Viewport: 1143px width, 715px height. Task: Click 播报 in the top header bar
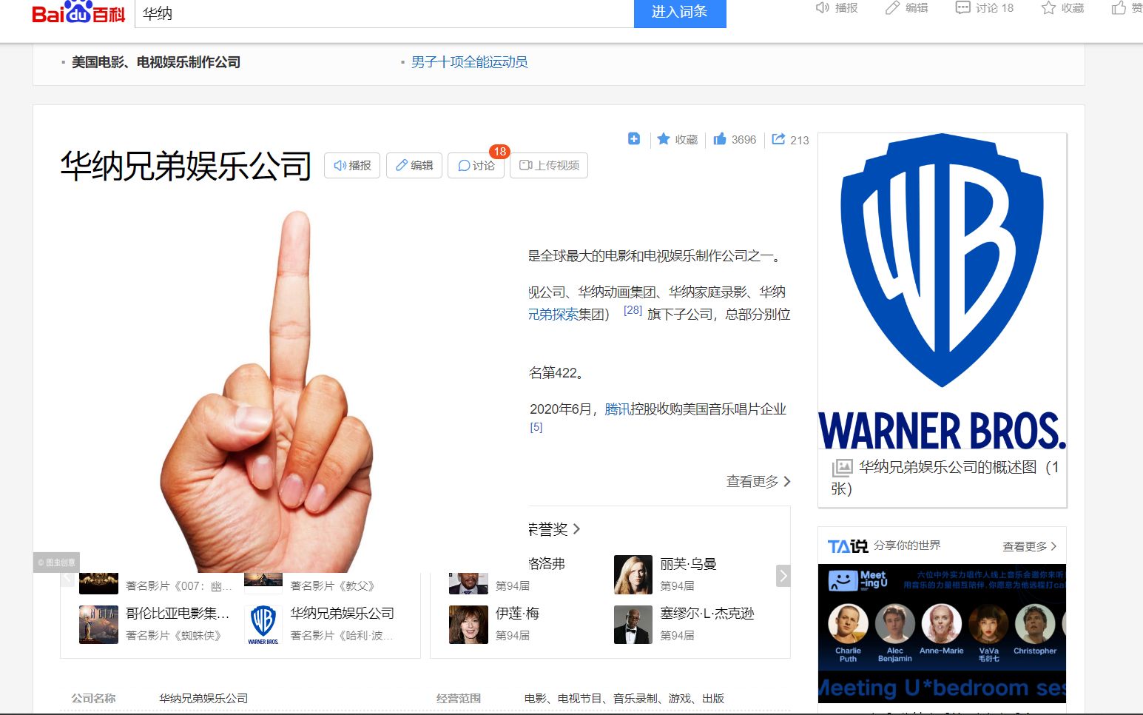click(837, 8)
